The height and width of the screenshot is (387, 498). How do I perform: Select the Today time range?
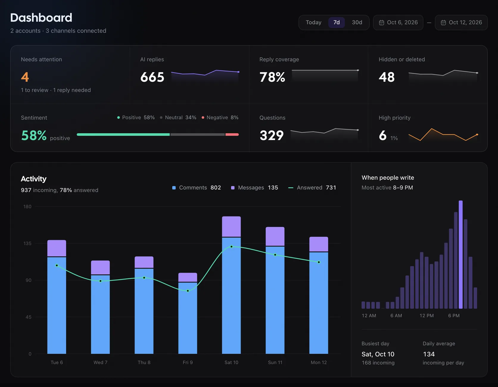click(313, 23)
